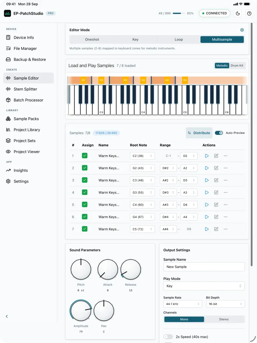Open Project Sets page
257x343 pixels.
(x=29, y=141)
